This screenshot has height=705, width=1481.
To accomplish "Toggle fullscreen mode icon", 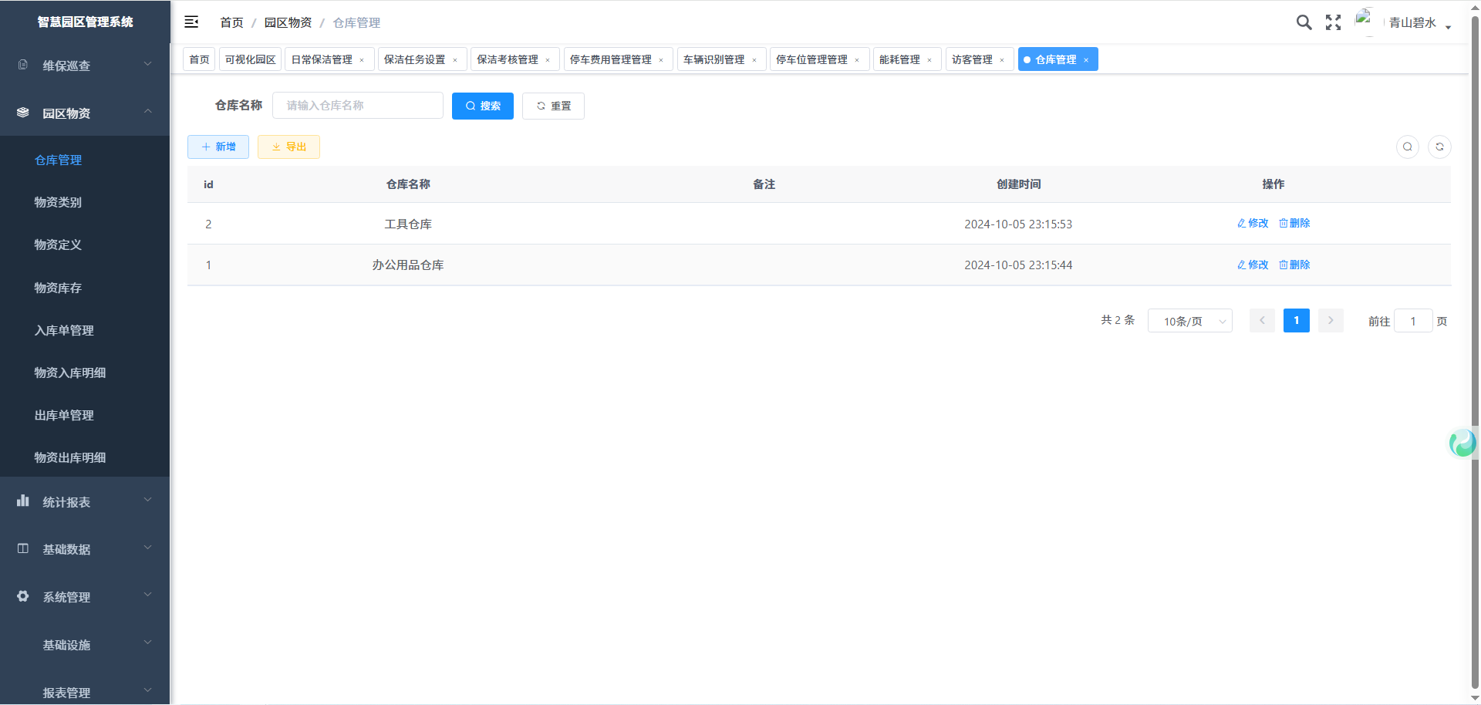I will click(x=1333, y=22).
